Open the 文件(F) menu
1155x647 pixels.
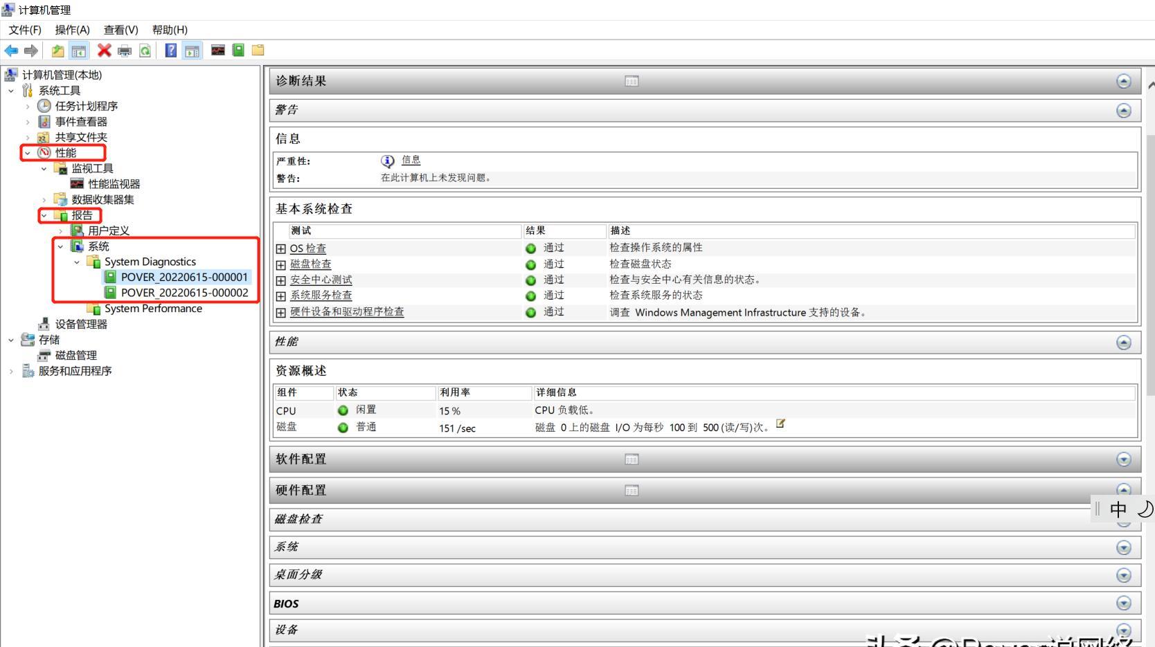tap(25, 30)
